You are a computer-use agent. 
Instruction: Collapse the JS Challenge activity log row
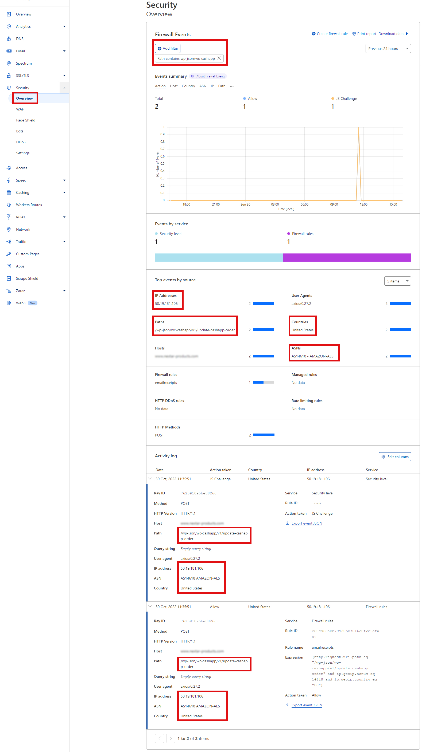tap(150, 478)
